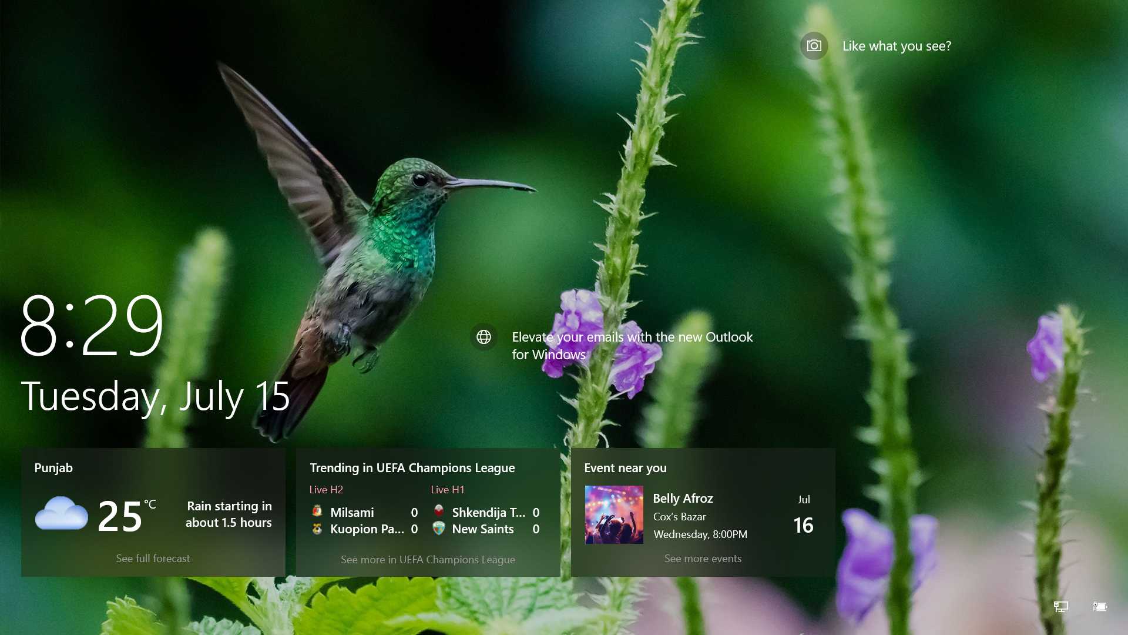Viewport: 1128px width, 635px height.
Task: Click the 25 °C temperature reading
Action: click(x=126, y=516)
